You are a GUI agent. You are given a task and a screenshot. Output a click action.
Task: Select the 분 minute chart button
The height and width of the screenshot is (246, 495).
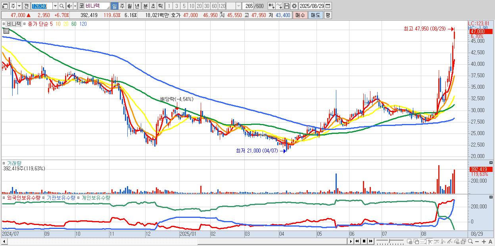(x=146, y=6)
